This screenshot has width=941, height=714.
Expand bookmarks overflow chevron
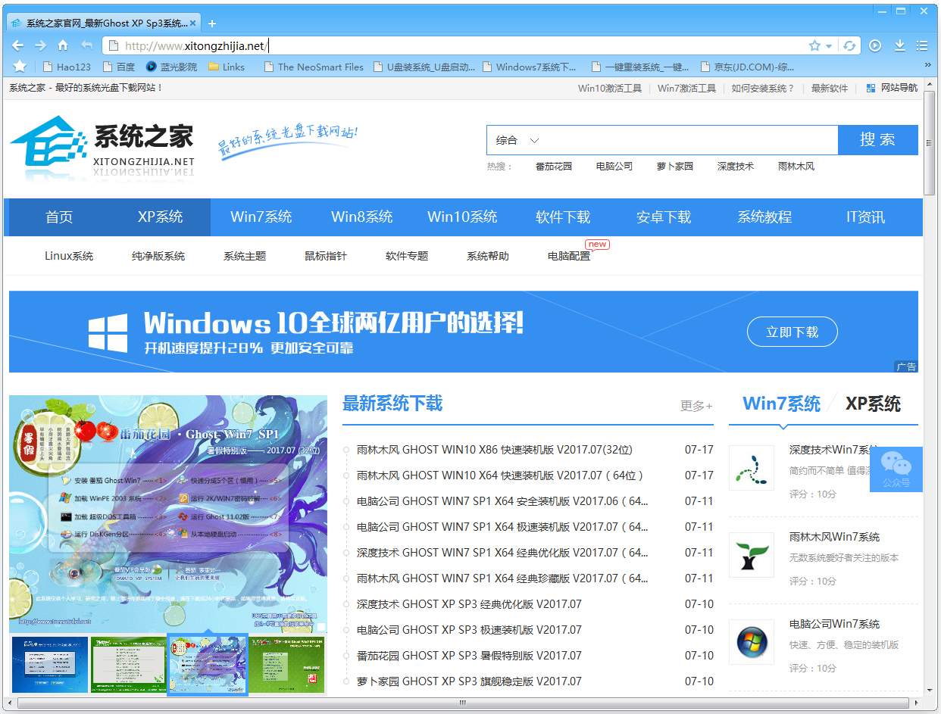(x=927, y=66)
